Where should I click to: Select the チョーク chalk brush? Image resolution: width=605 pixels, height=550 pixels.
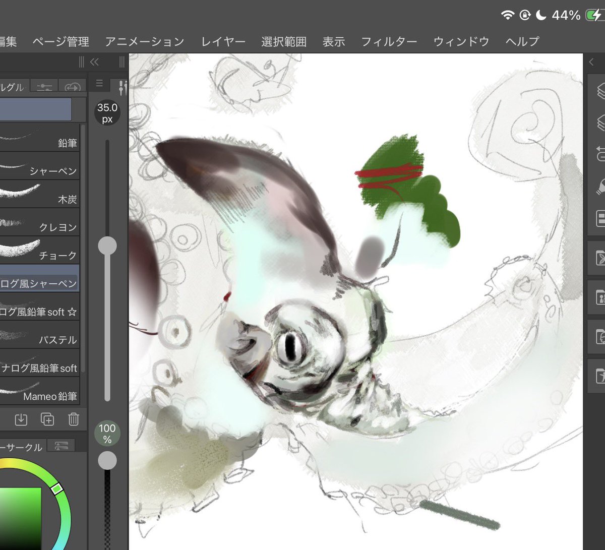click(x=39, y=251)
